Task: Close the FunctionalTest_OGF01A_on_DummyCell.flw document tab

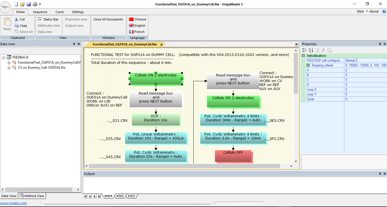Action: click(x=162, y=45)
